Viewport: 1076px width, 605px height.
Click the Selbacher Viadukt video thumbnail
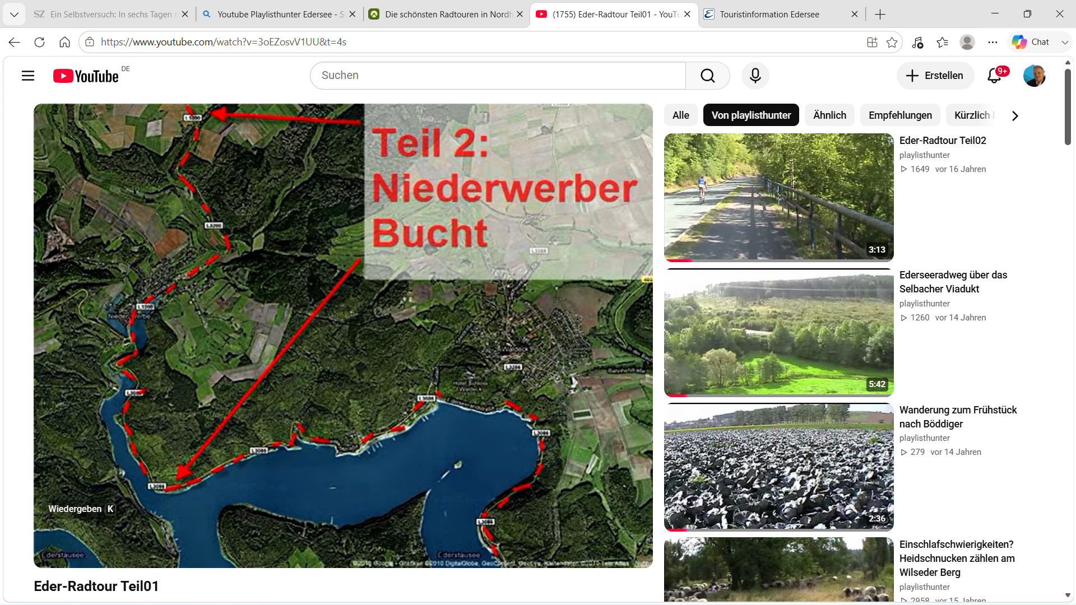(779, 332)
